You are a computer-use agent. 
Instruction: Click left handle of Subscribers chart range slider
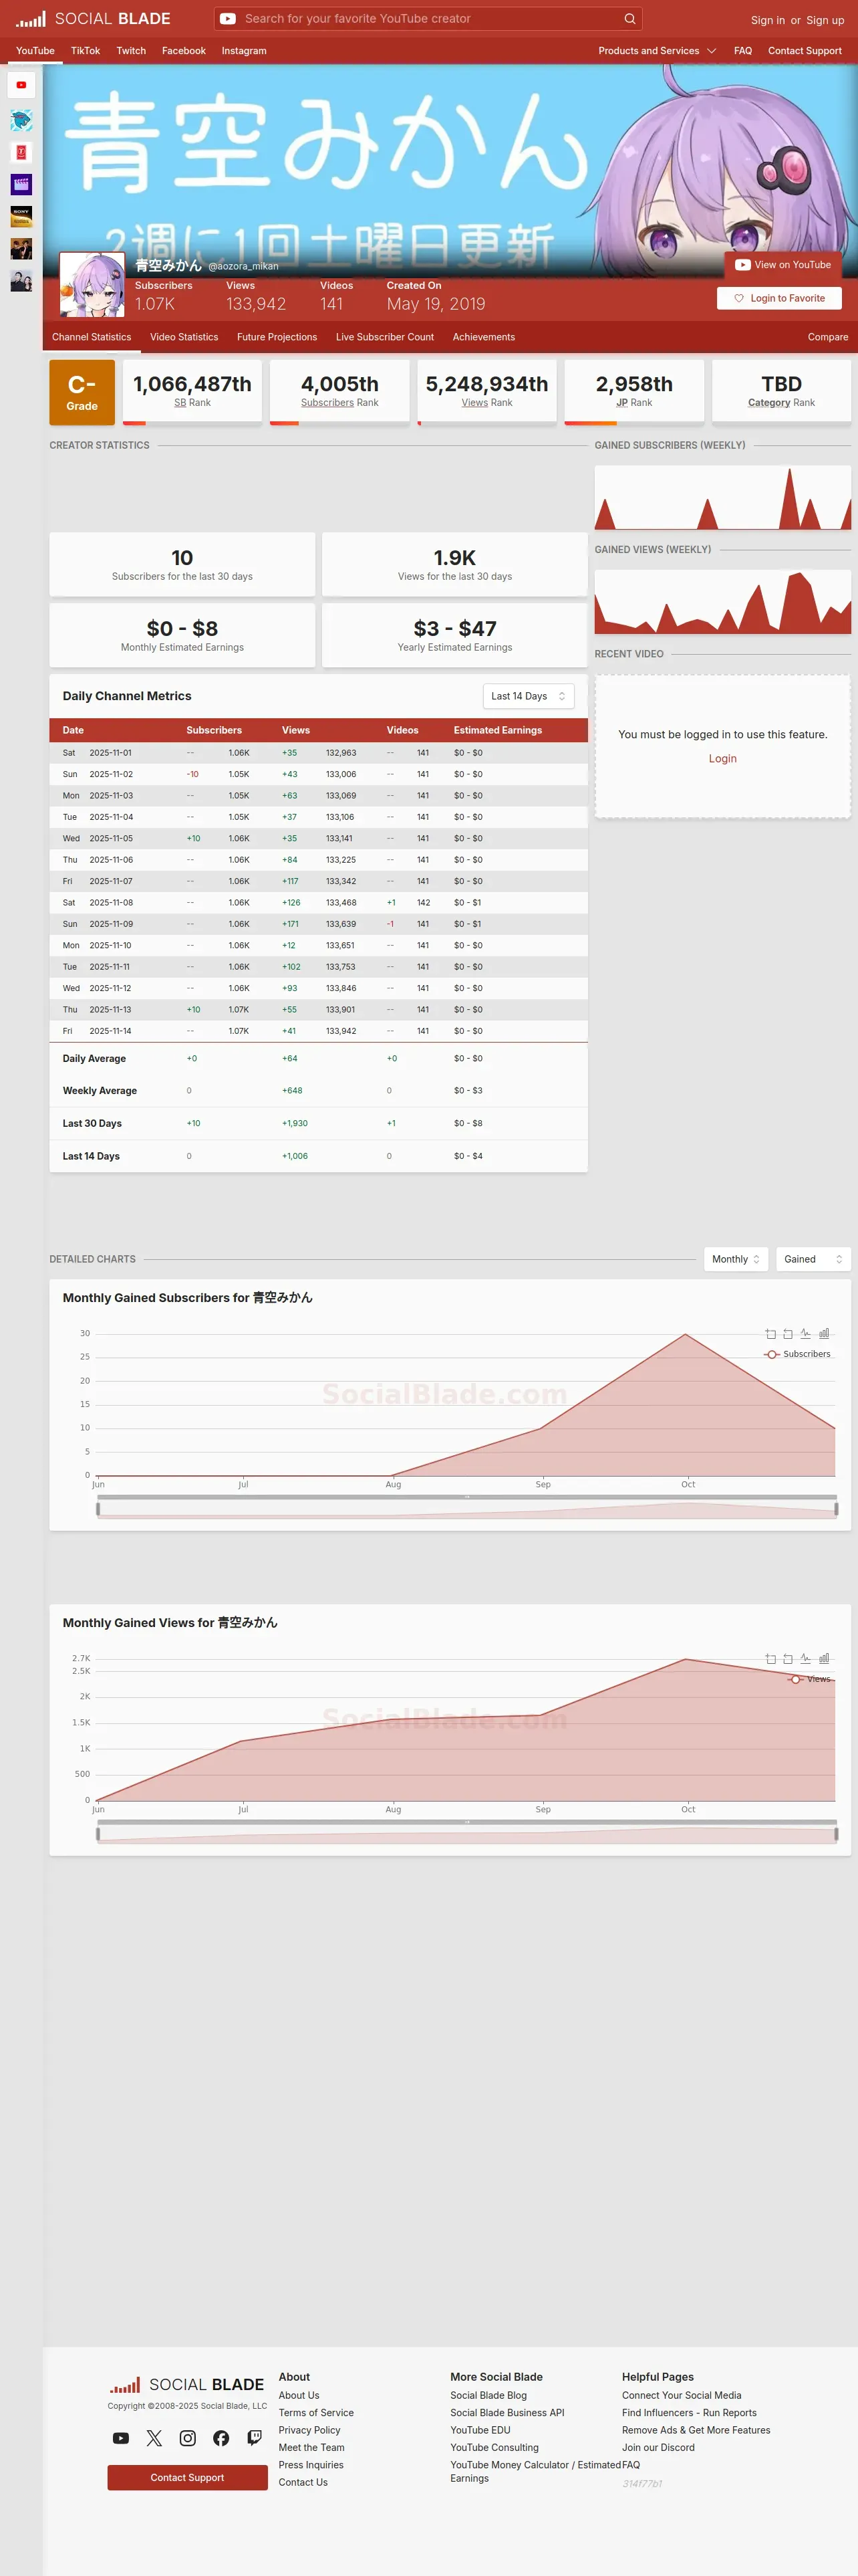click(x=98, y=1509)
